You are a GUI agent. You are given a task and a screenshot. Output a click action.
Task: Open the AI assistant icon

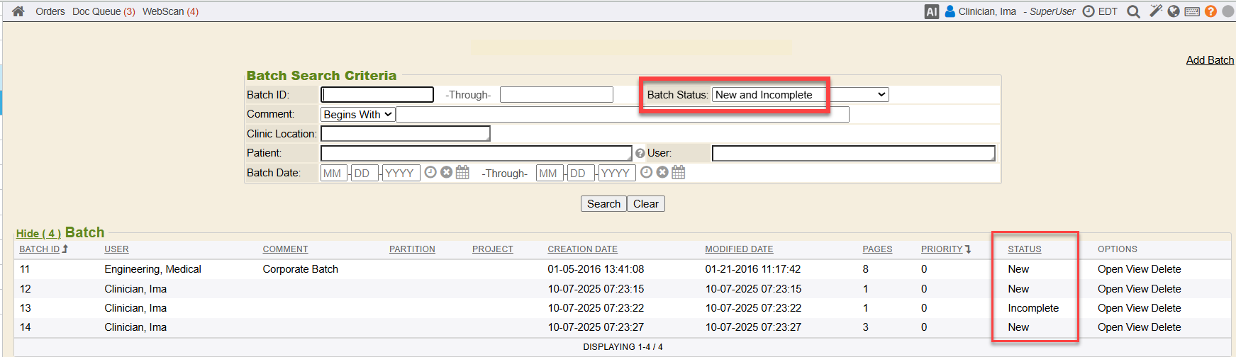931,11
